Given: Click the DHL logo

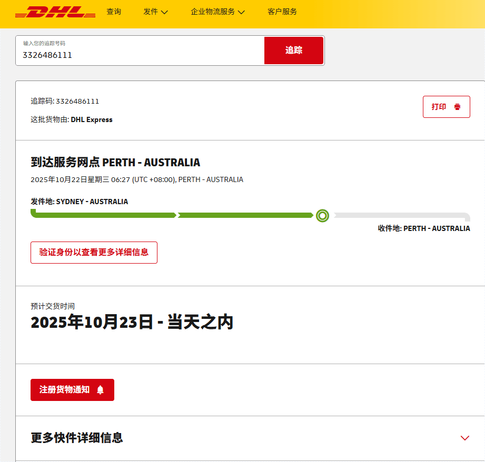Looking at the screenshot, I should click(x=55, y=12).
